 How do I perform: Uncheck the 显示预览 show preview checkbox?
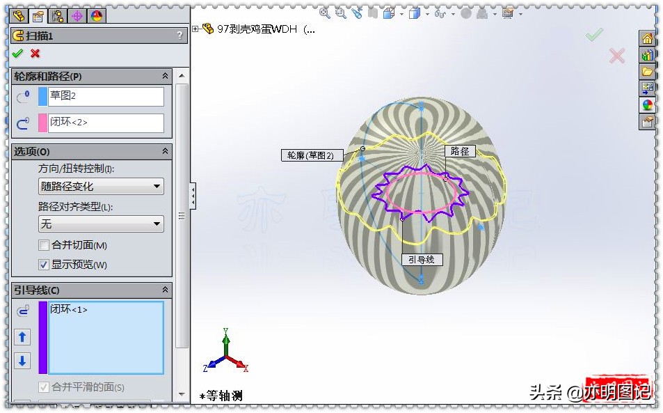click(42, 264)
